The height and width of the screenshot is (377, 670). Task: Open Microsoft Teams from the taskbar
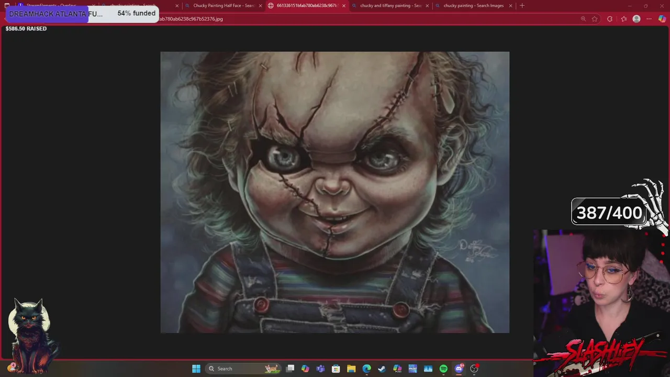(x=320, y=369)
